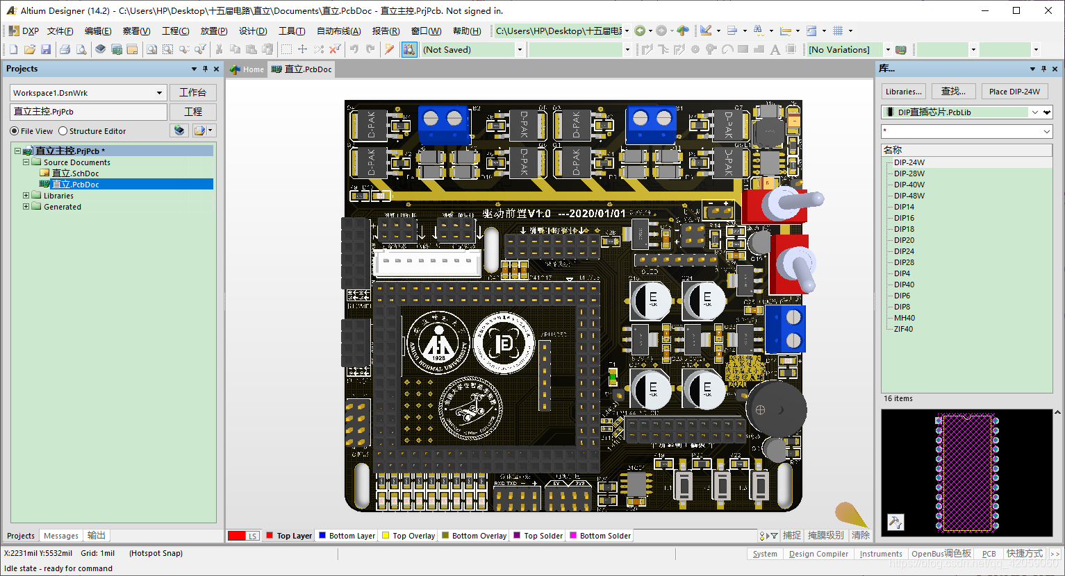Click the select rectangle area icon
The height and width of the screenshot is (576, 1065).
click(x=286, y=49)
